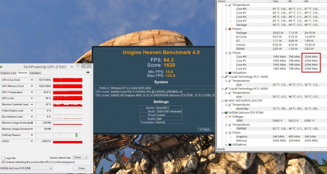
Task: Open the GPU Load sensor dropdown
Action: pos(32,98)
